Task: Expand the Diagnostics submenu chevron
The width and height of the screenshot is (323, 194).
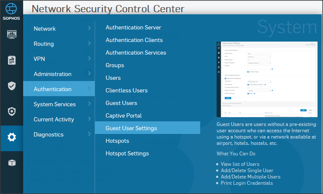Action: point(89,134)
